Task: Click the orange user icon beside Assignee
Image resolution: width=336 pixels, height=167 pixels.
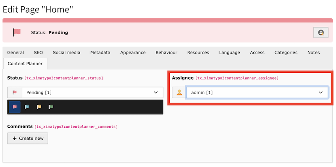Action: [179, 92]
